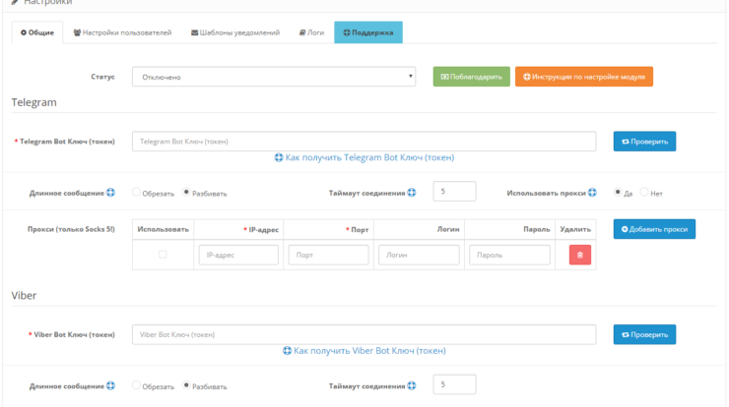Image resolution: width=729 pixels, height=407 pixels.
Task: Click the Telegram section heading
Action: [x=33, y=102]
